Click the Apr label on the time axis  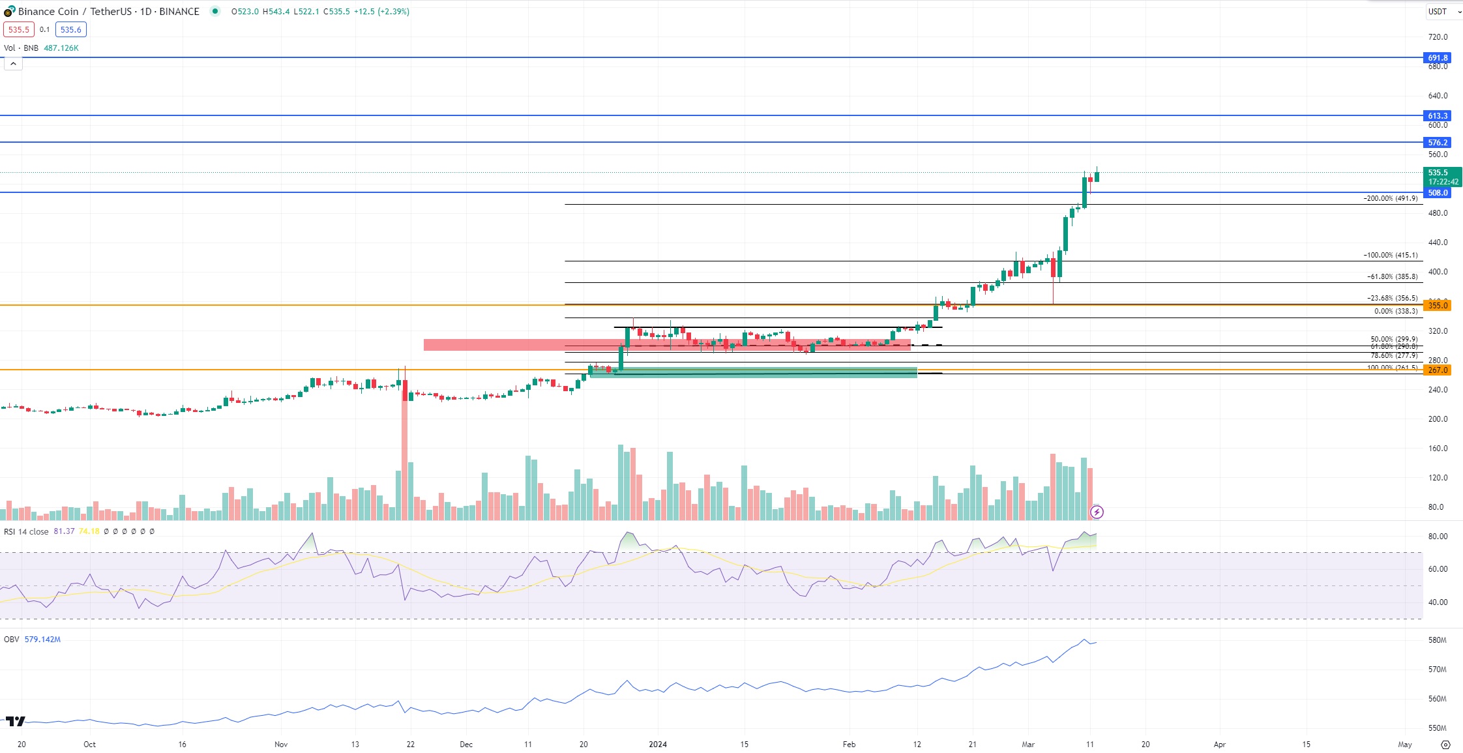pos(1220,744)
